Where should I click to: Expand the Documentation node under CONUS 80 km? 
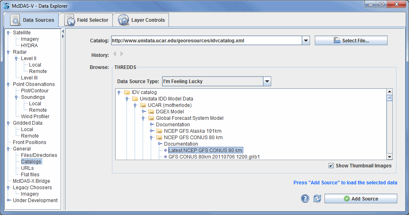pyautogui.click(x=160, y=144)
